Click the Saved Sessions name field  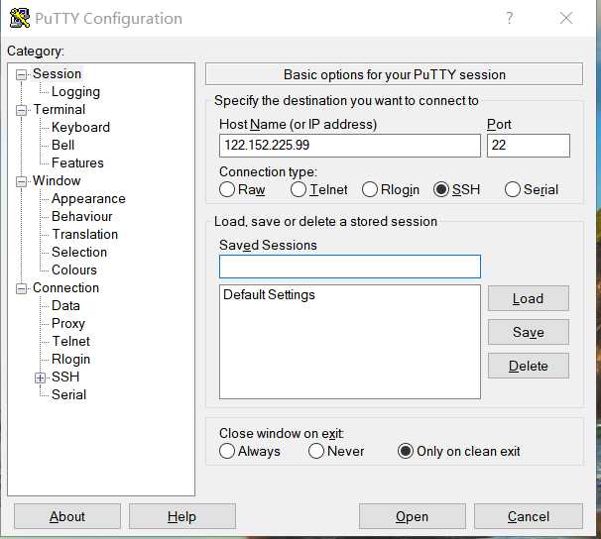350,267
